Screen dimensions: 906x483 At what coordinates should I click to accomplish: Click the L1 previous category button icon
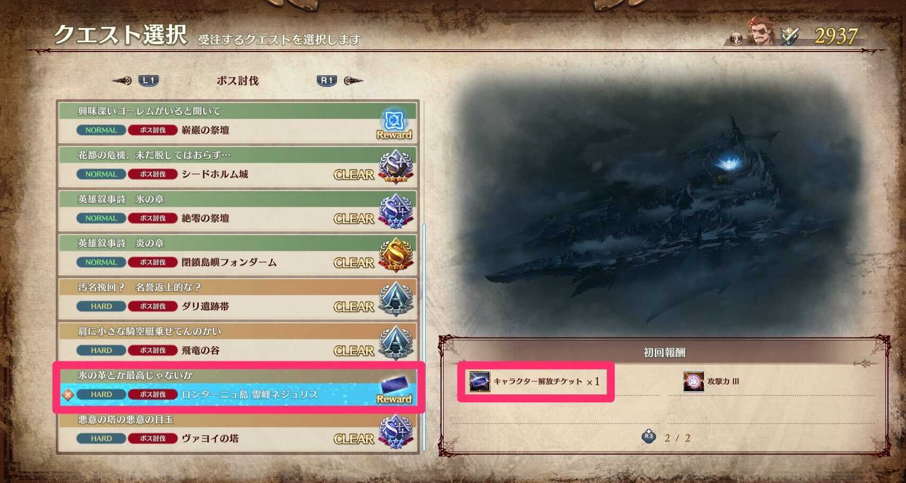(x=149, y=81)
